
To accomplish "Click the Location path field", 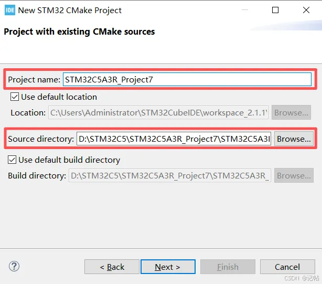I will click(158, 112).
